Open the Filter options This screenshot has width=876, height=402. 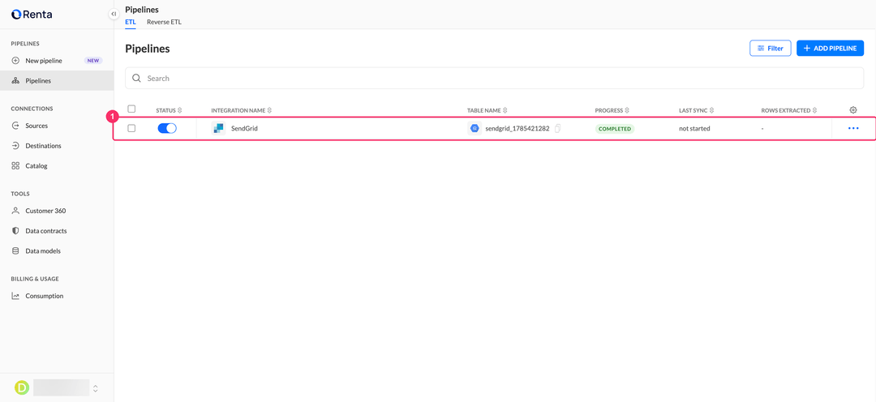click(x=770, y=49)
